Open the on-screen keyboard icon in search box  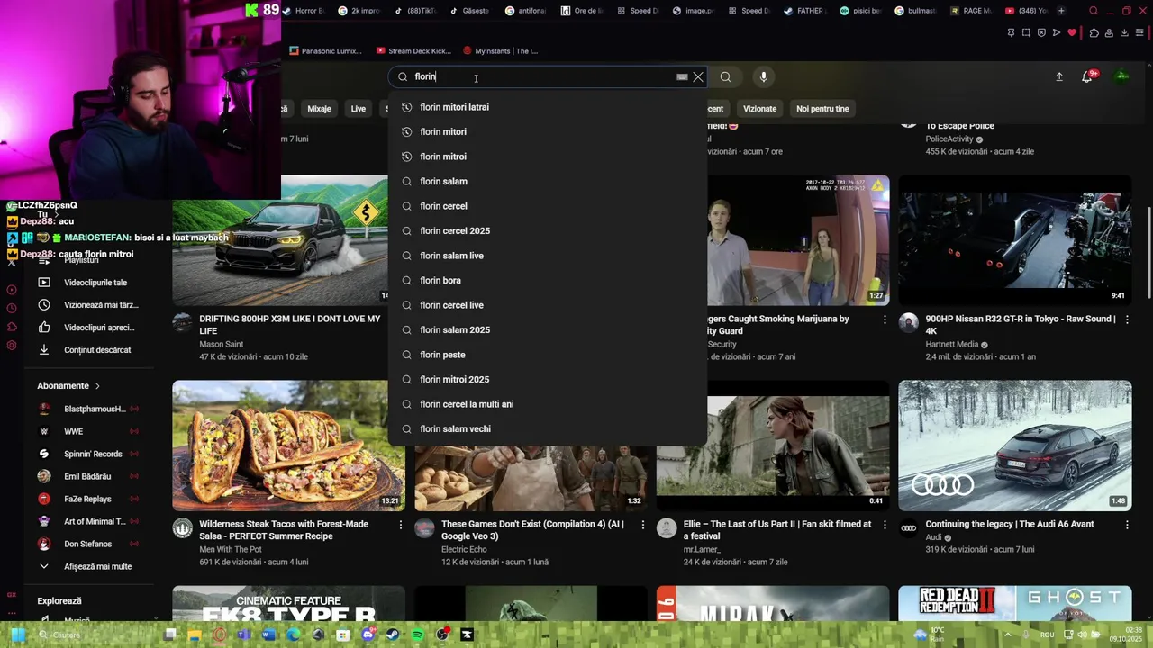pyautogui.click(x=682, y=77)
